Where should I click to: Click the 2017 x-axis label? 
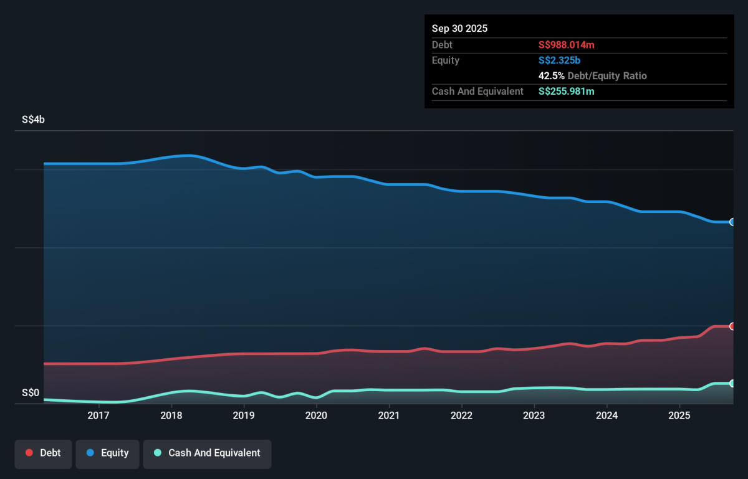click(x=98, y=415)
